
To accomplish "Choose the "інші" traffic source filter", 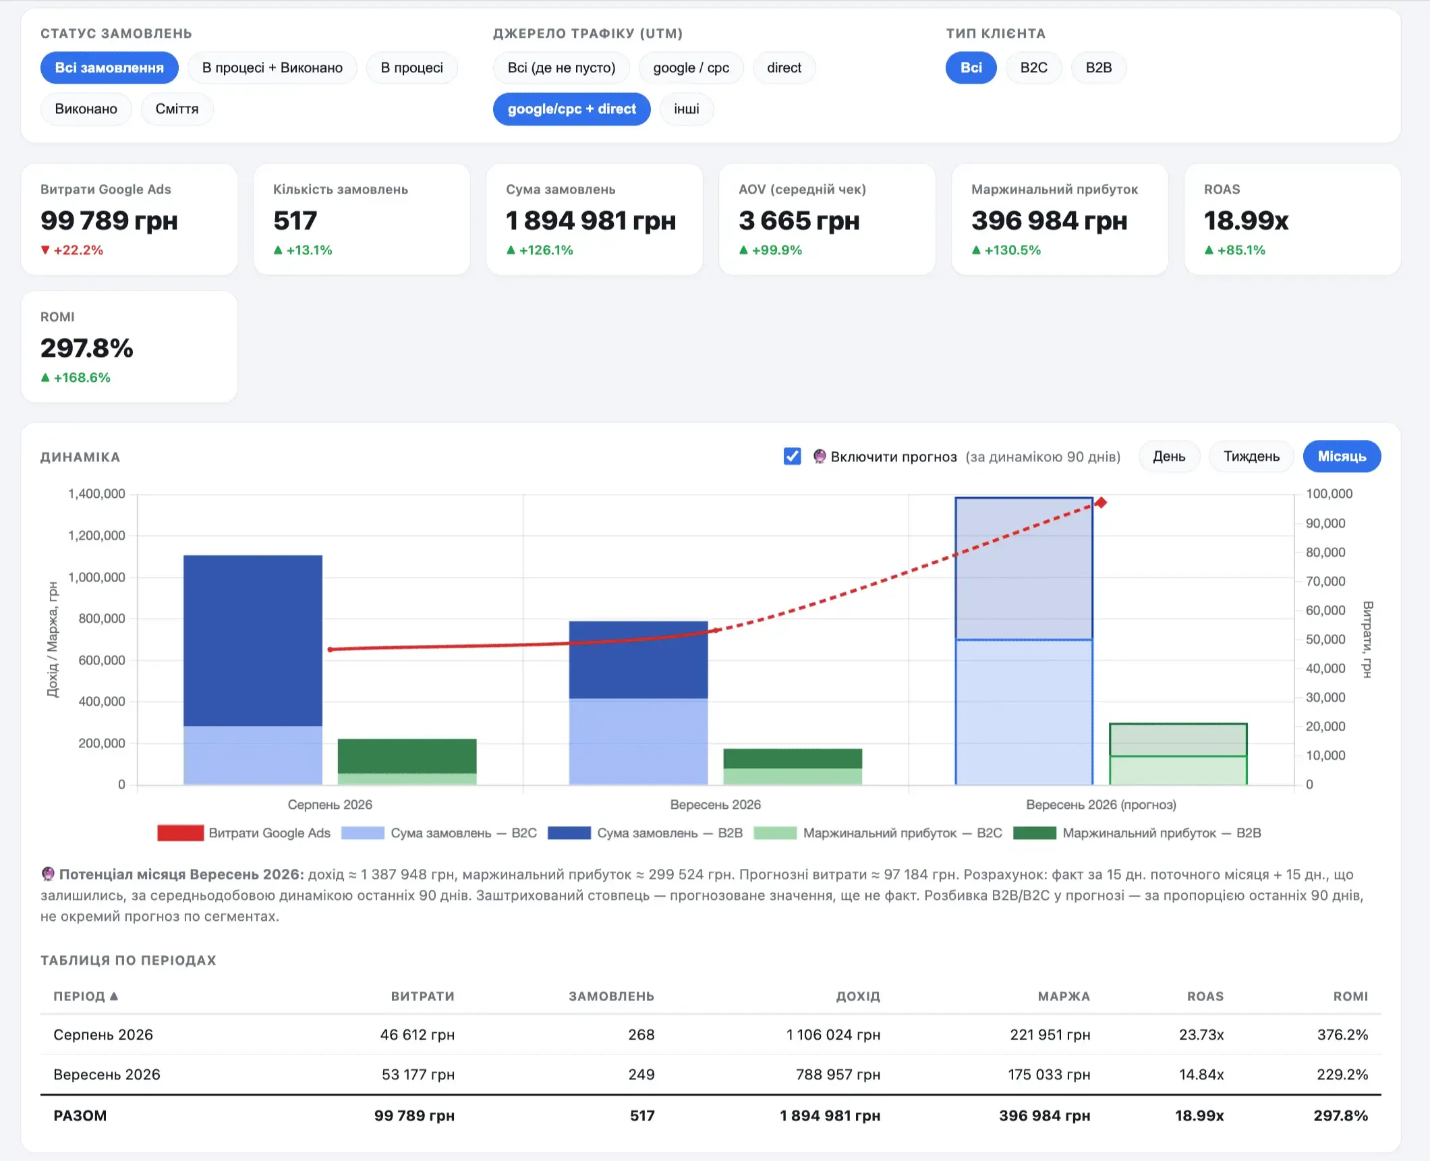I will 686,109.
